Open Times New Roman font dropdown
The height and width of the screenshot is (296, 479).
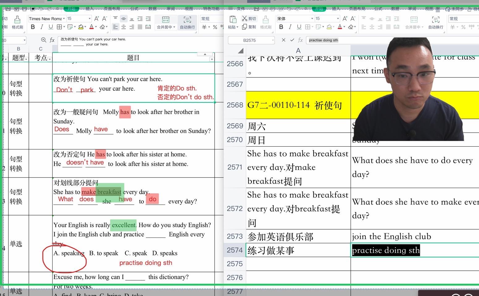click(x=64, y=19)
